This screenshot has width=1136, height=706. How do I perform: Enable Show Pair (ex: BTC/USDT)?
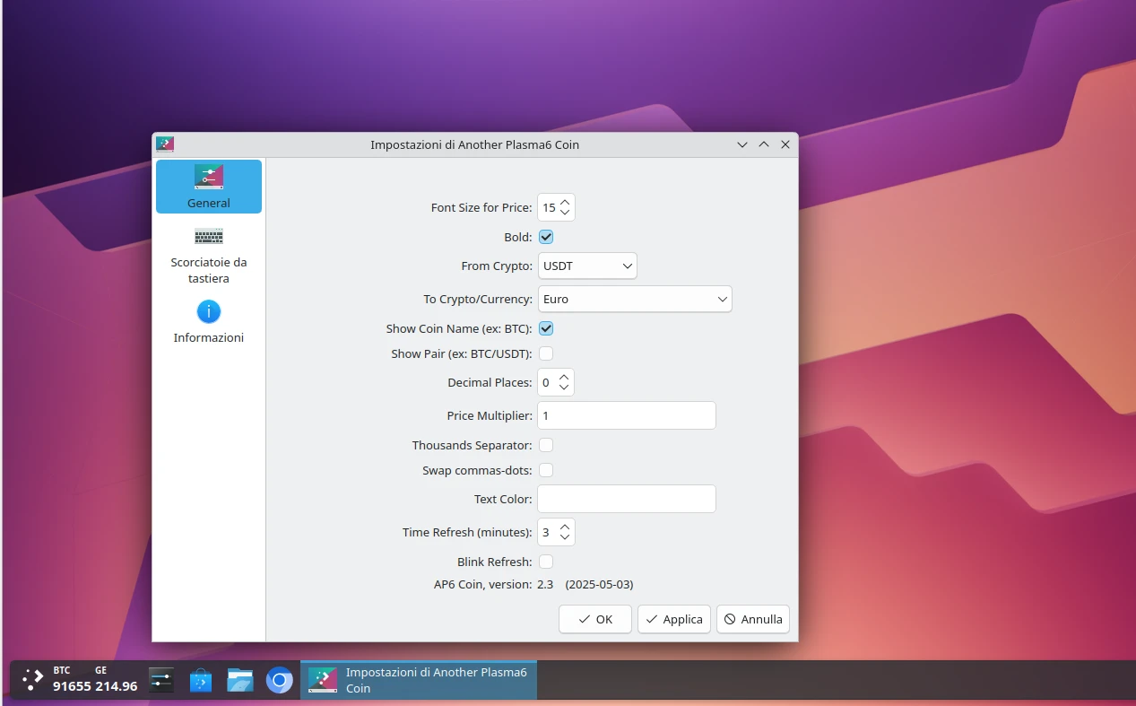coord(545,353)
